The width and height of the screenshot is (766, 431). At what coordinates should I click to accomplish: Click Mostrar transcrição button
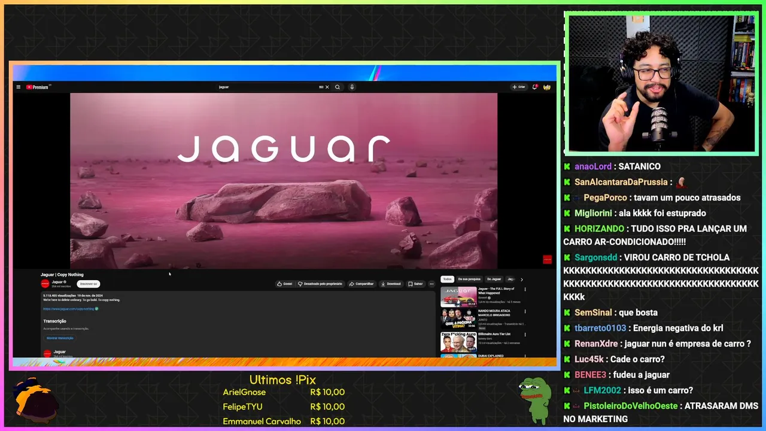point(60,338)
